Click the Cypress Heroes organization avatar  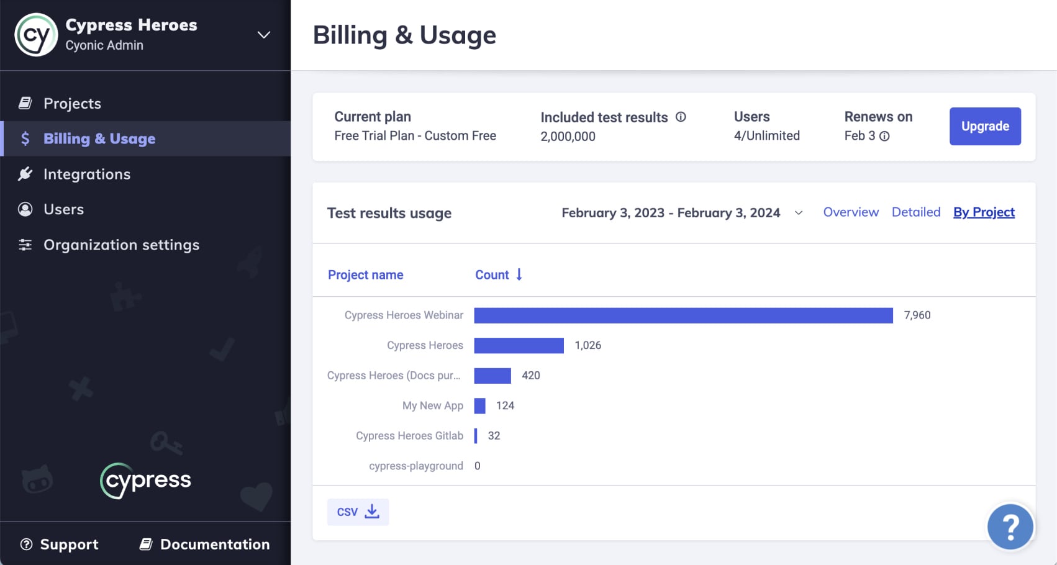pos(35,35)
